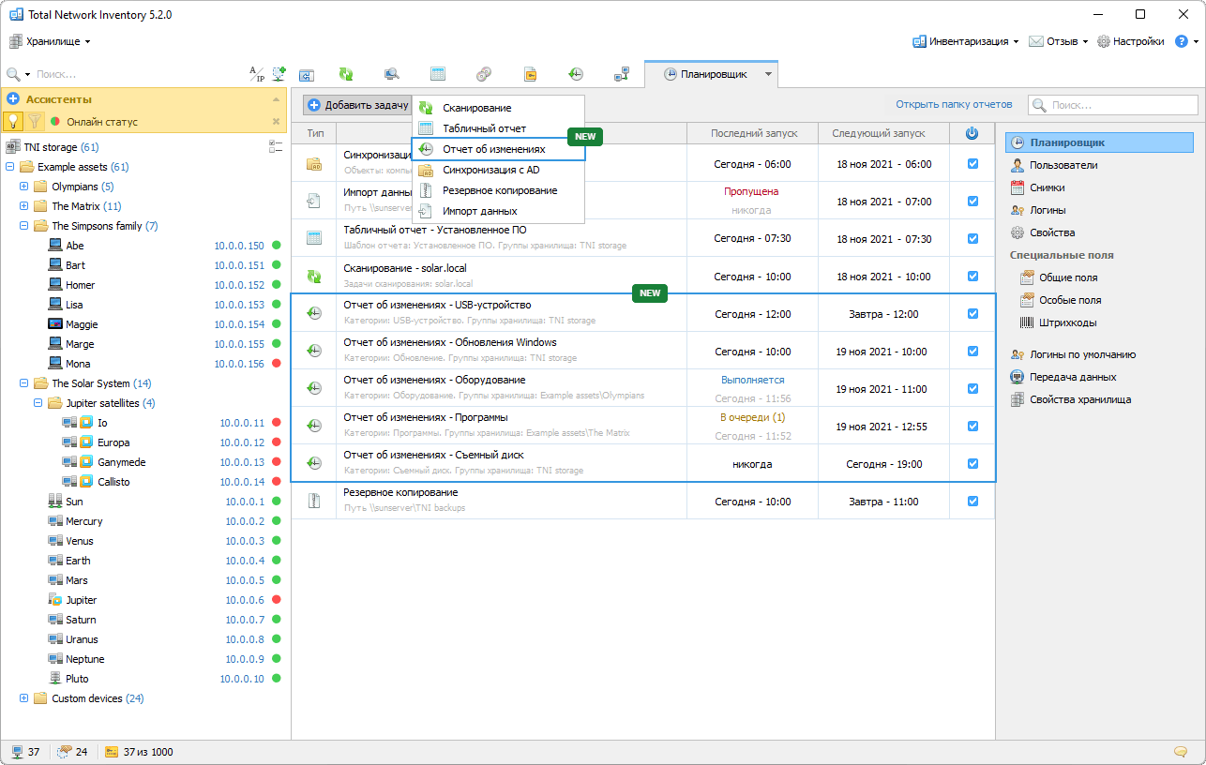Click Открыть папку отчетов link
Image resolution: width=1206 pixels, height=765 pixels.
point(954,104)
